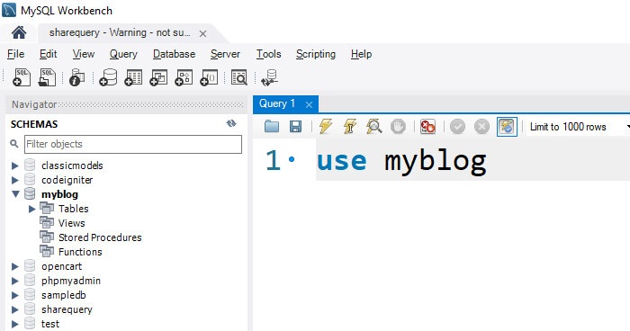630x331 pixels.
Task: Create a new table icon
Action: click(133, 77)
